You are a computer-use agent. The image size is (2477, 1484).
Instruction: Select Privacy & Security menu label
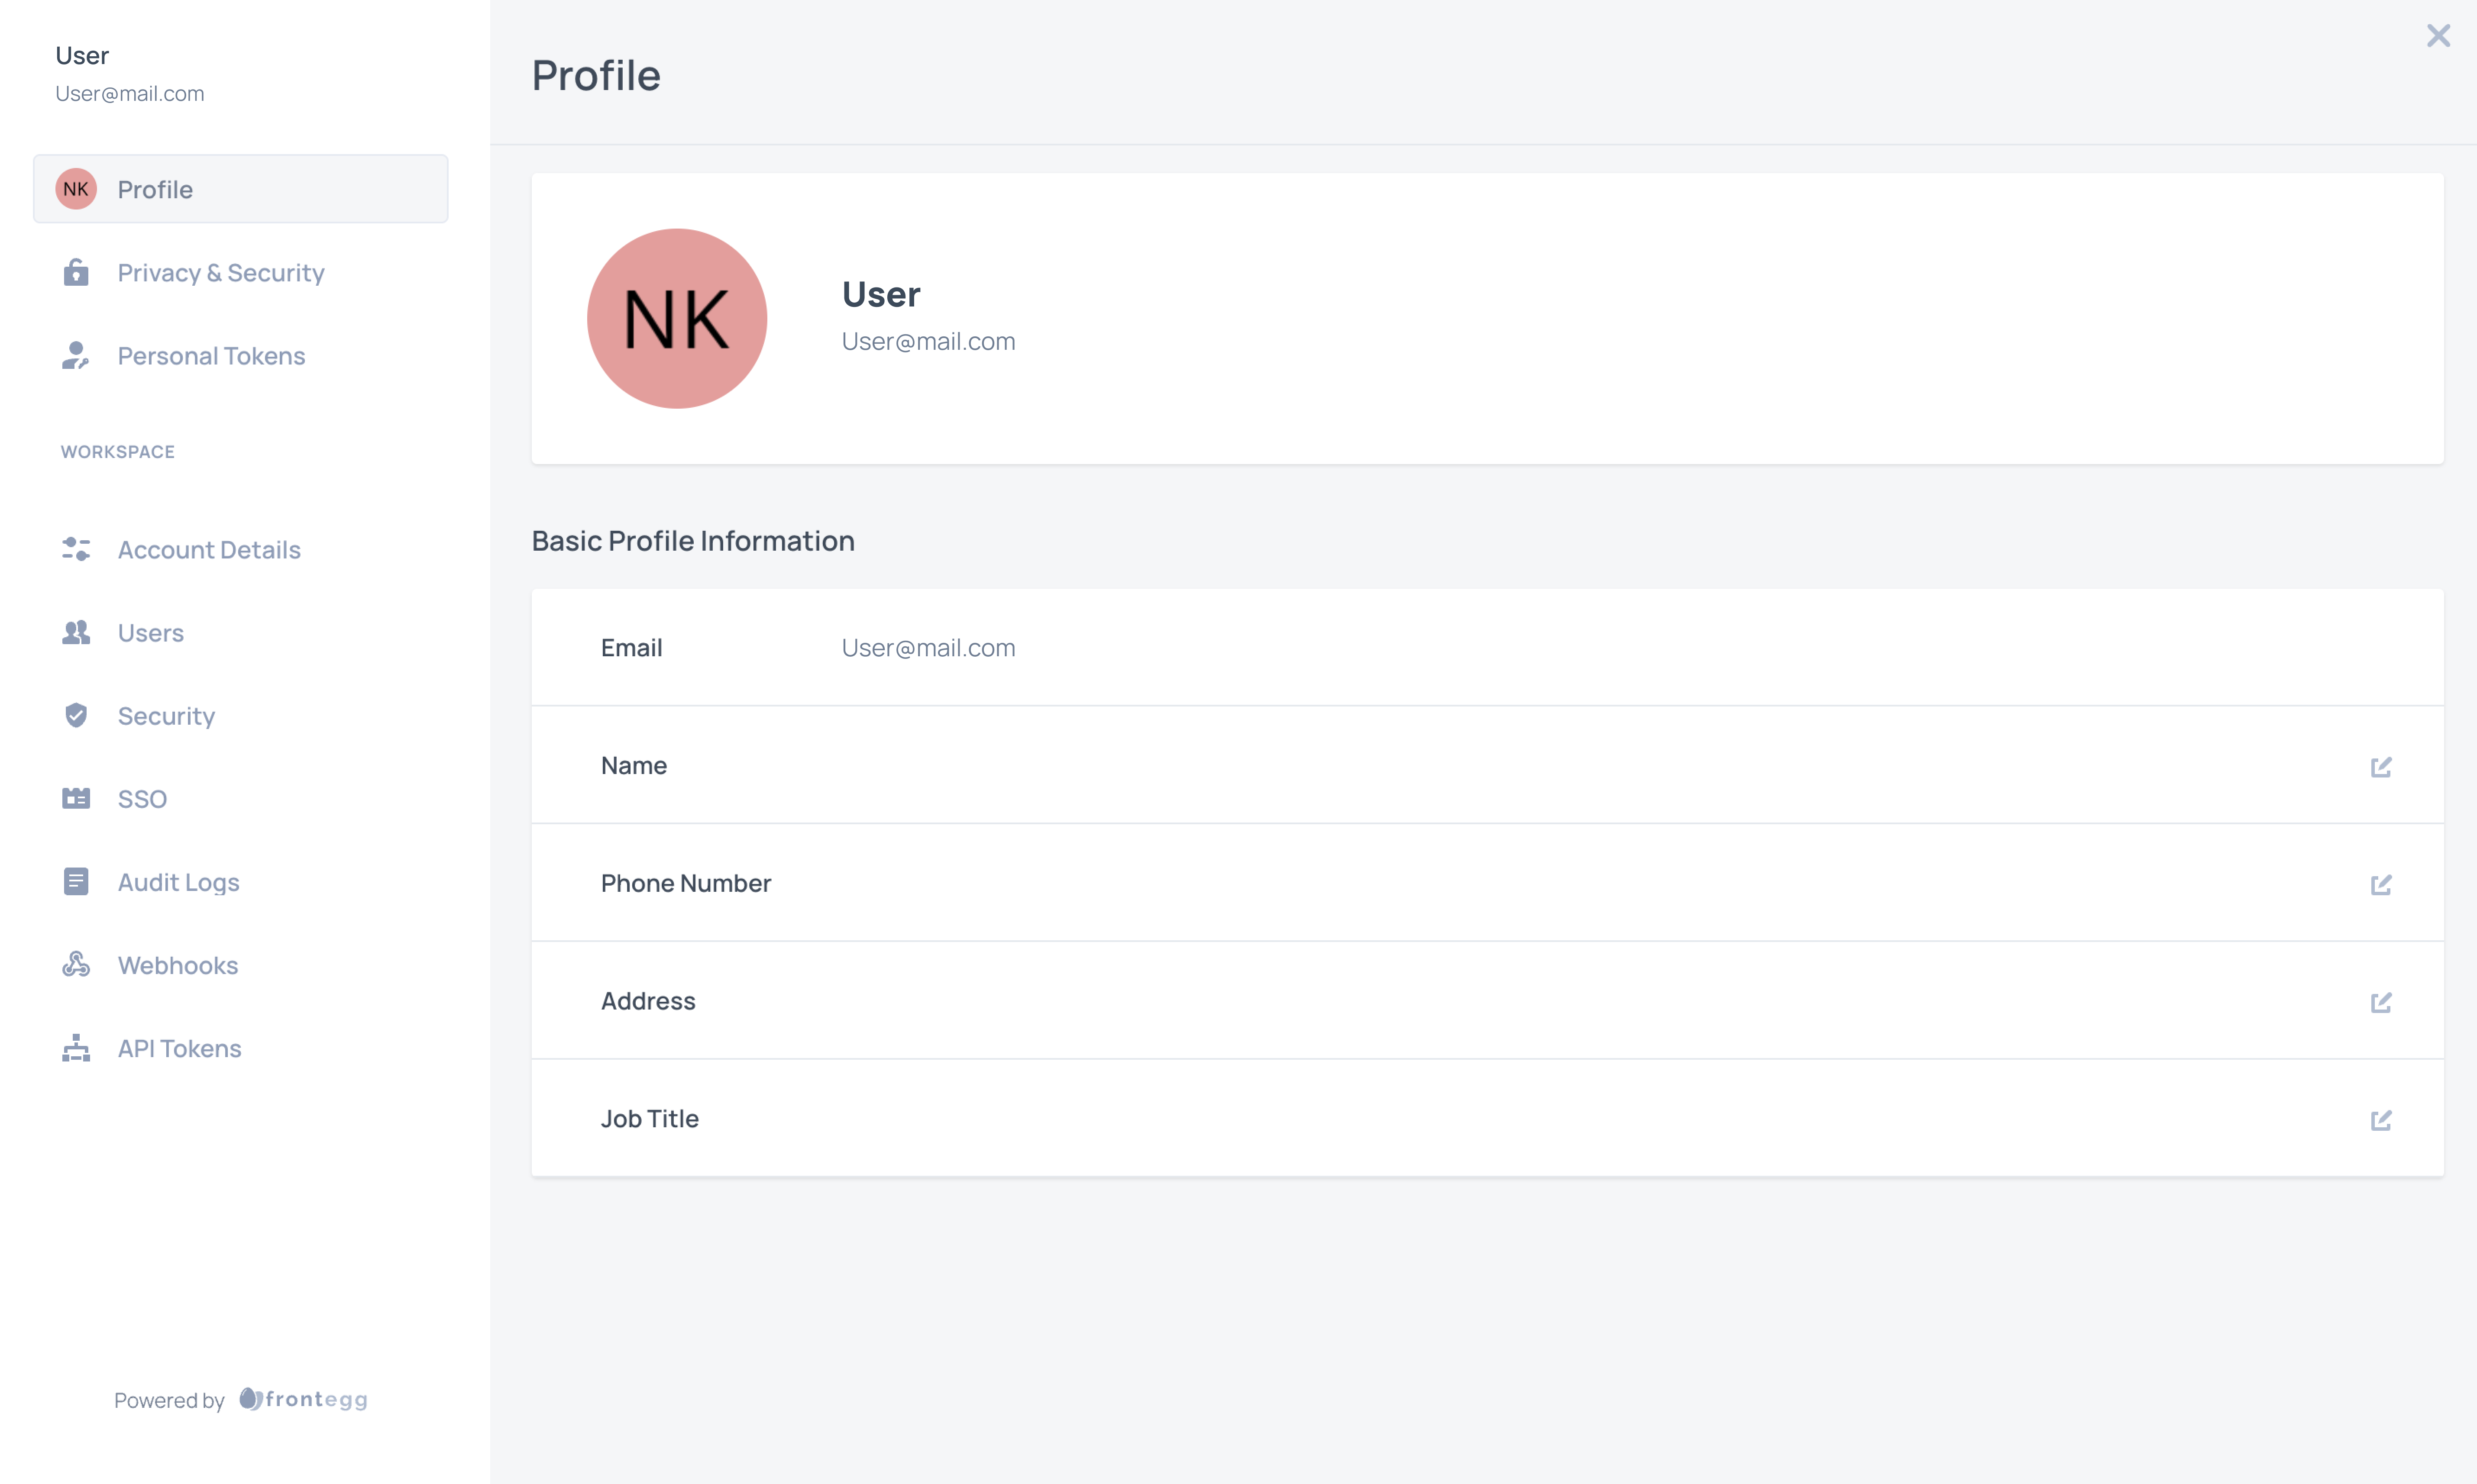pyautogui.click(x=221, y=273)
